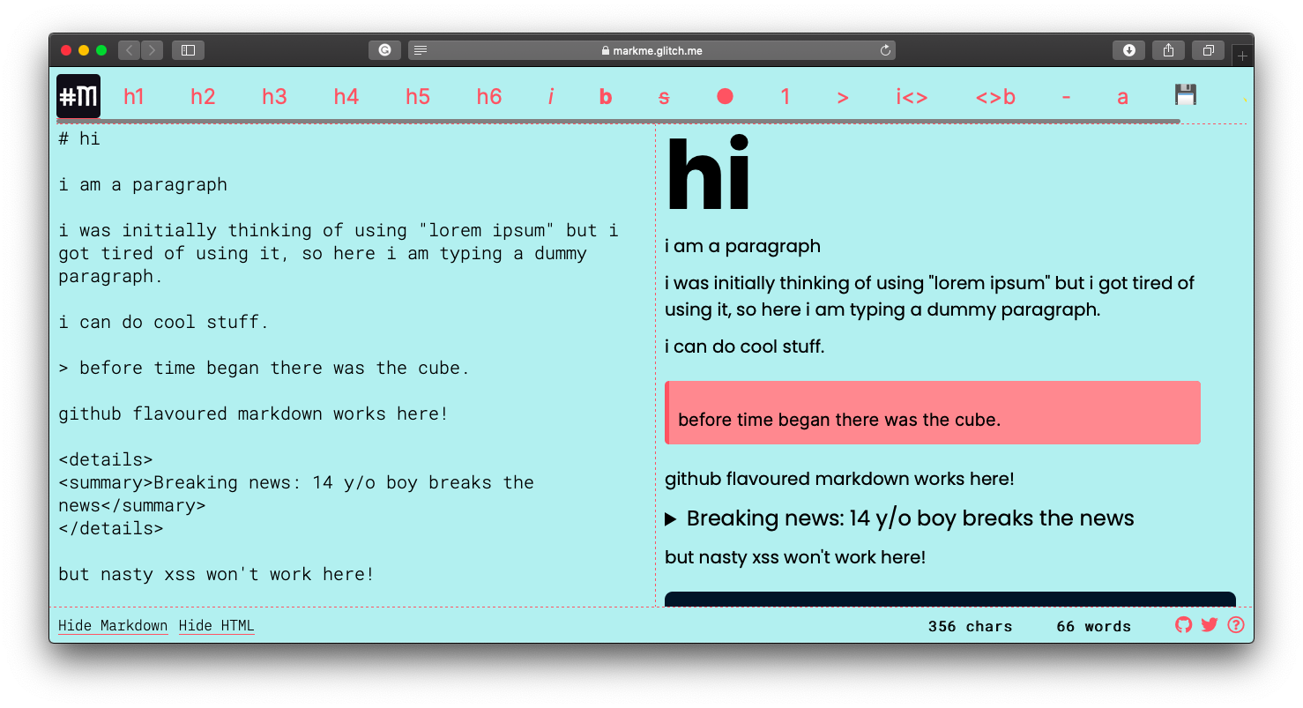Image resolution: width=1303 pixels, height=708 pixels.
Task: Click the large 'hi' heading in preview
Action: (708, 174)
